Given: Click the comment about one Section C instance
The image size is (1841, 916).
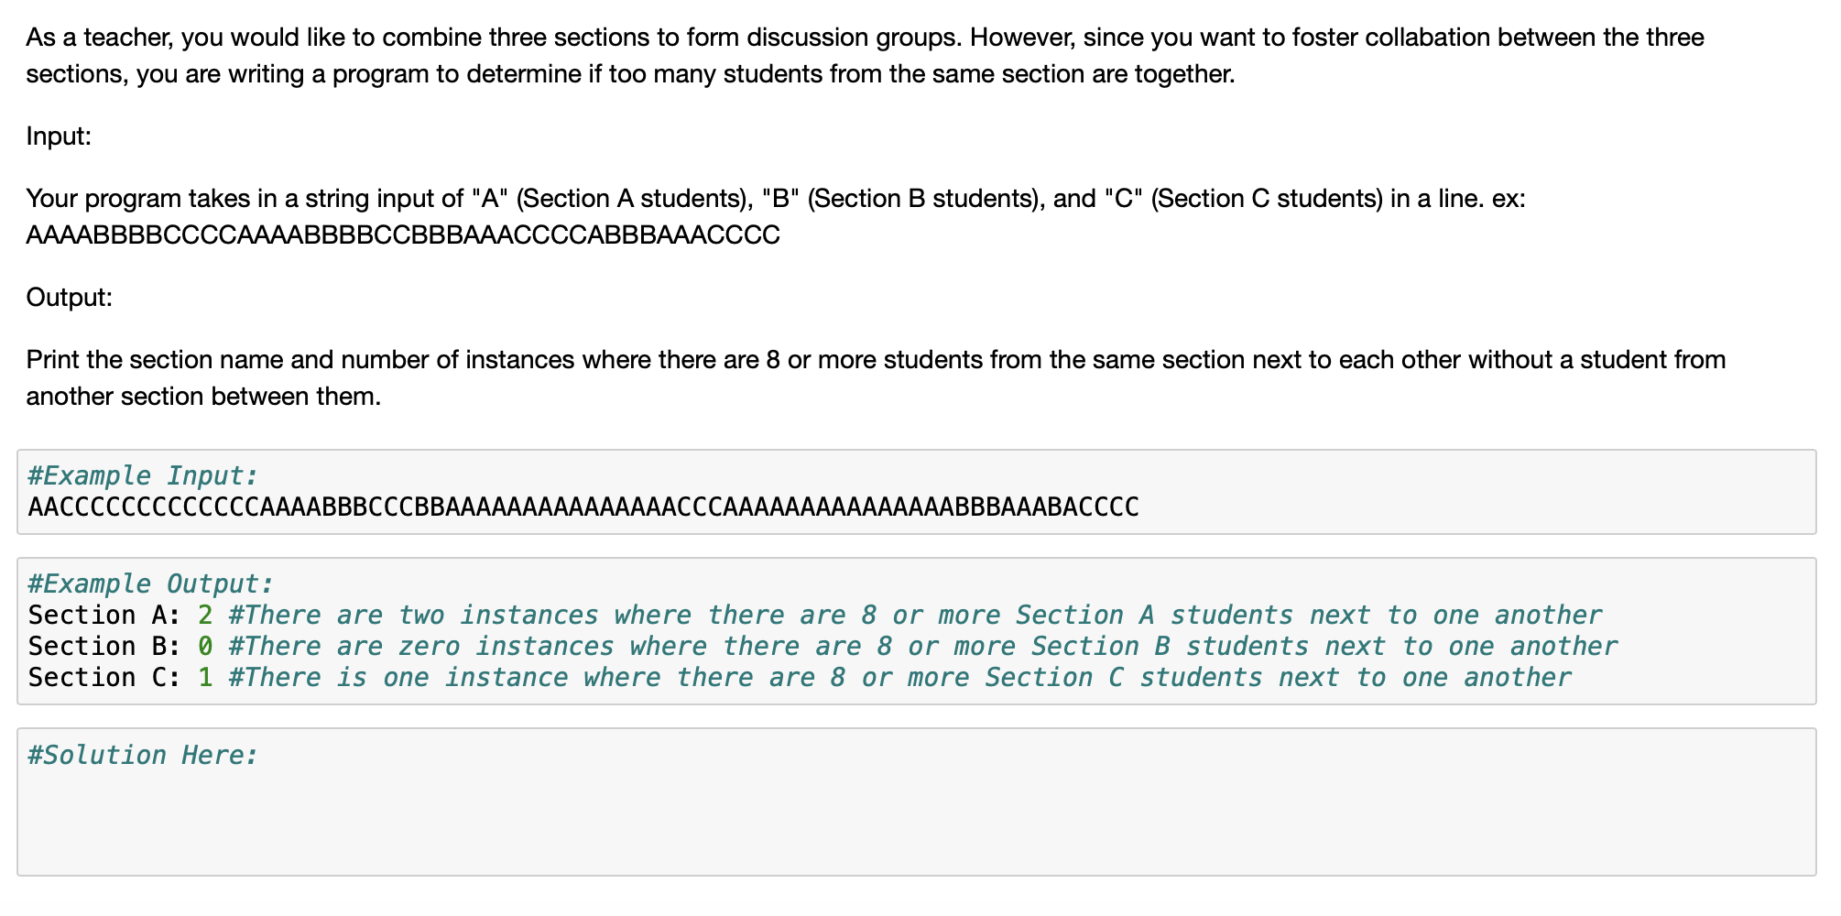Looking at the screenshot, I should click(899, 677).
